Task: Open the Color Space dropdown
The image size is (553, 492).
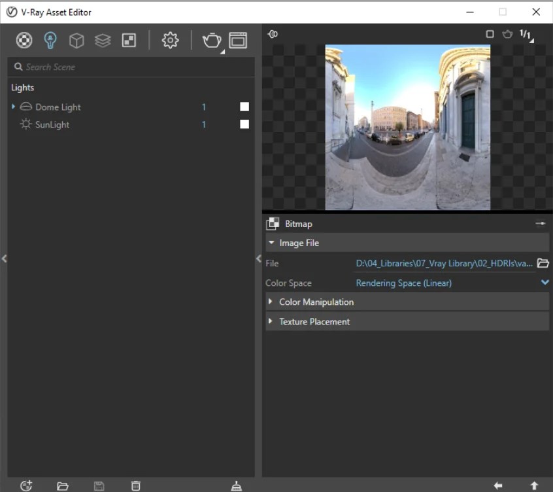Action: click(x=545, y=283)
